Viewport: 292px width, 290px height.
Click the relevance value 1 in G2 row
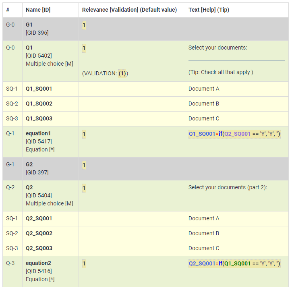point(84,165)
